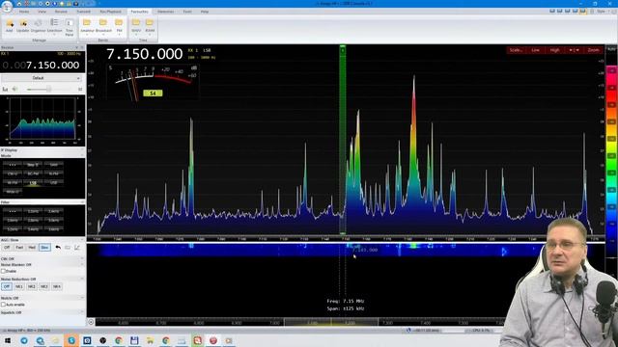Click the SDR Console application orb
The image size is (618, 347).
coord(7,7)
